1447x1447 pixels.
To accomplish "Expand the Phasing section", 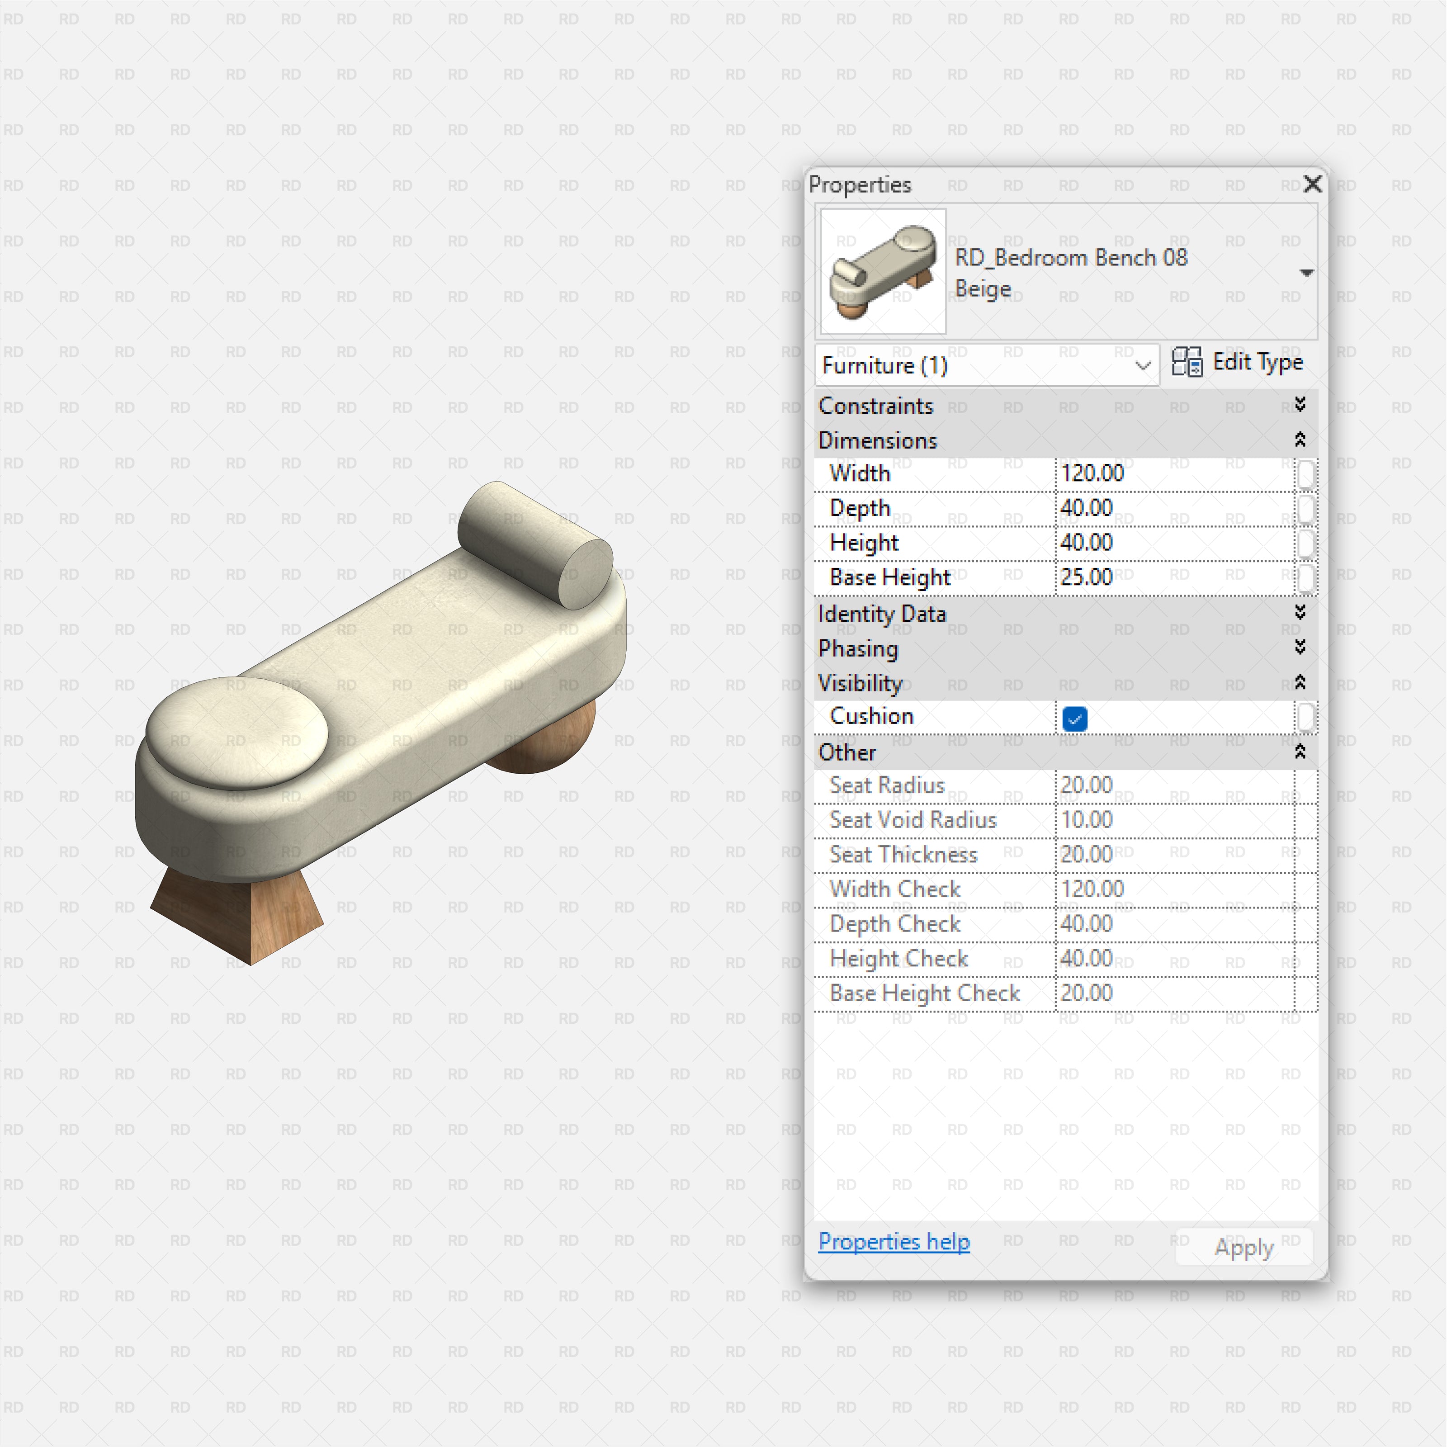I will [x=1300, y=647].
